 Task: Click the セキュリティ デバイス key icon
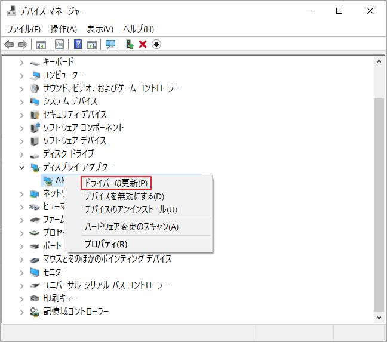35,115
